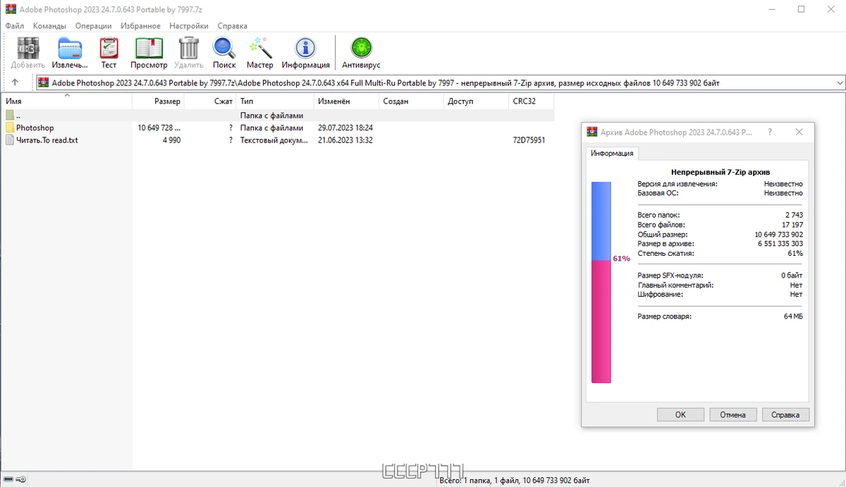Image resolution: width=846 pixels, height=487 pixels.
Task: Open the Настройки menu
Action: (x=189, y=26)
